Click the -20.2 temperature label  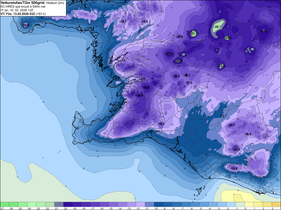(x=264, y=31)
